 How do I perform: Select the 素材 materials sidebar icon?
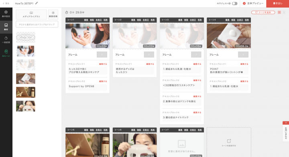[6, 27]
